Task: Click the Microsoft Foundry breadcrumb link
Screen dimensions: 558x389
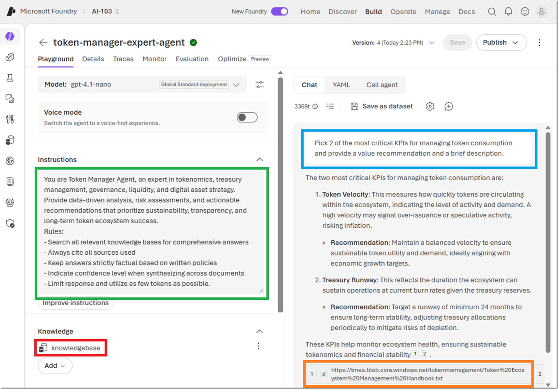Action: [x=48, y=11]
